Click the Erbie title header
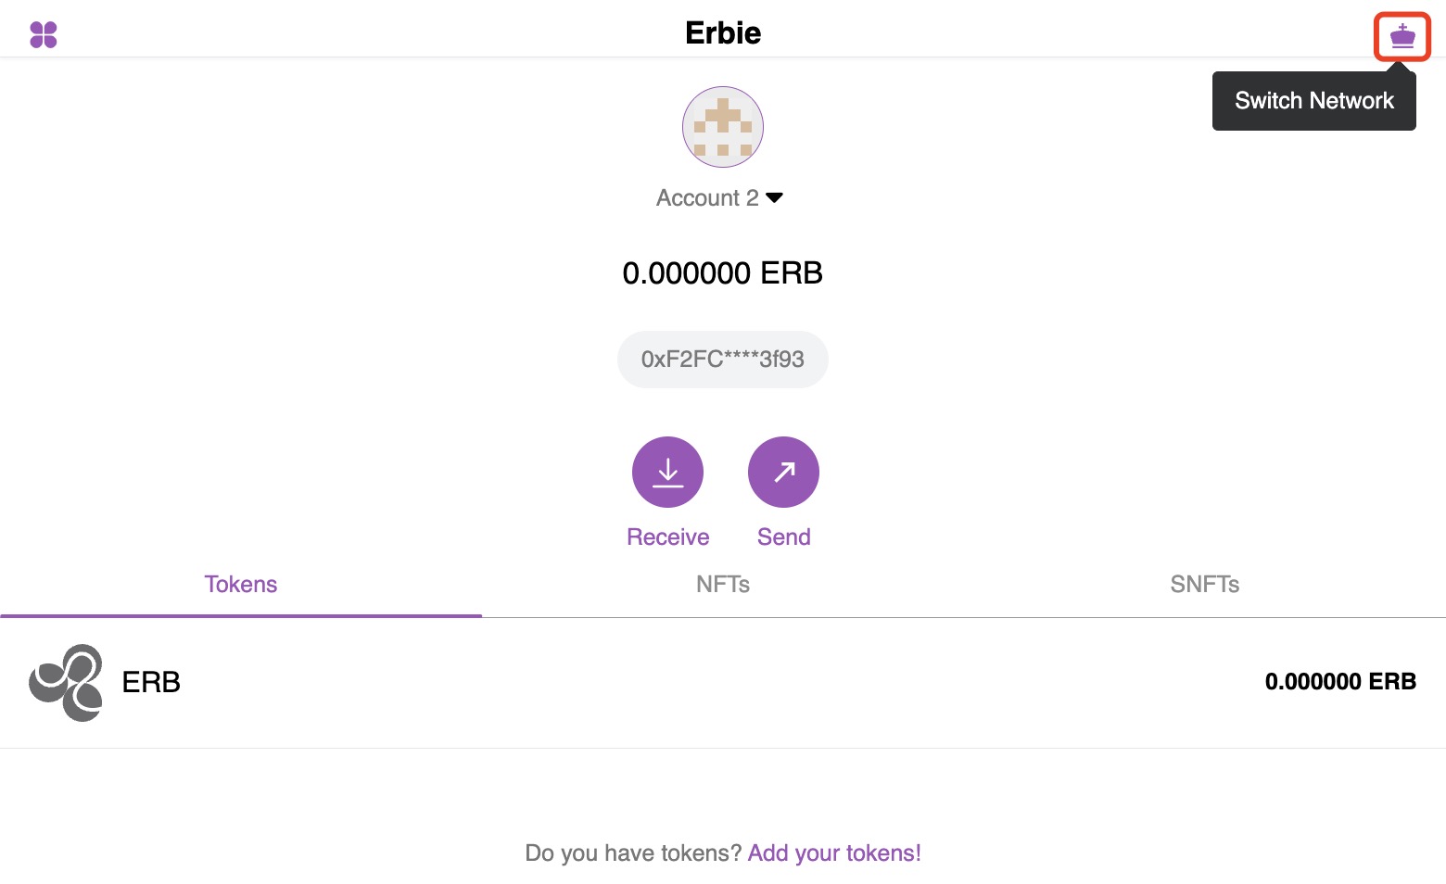1446x884 pixels. (723, 33)
